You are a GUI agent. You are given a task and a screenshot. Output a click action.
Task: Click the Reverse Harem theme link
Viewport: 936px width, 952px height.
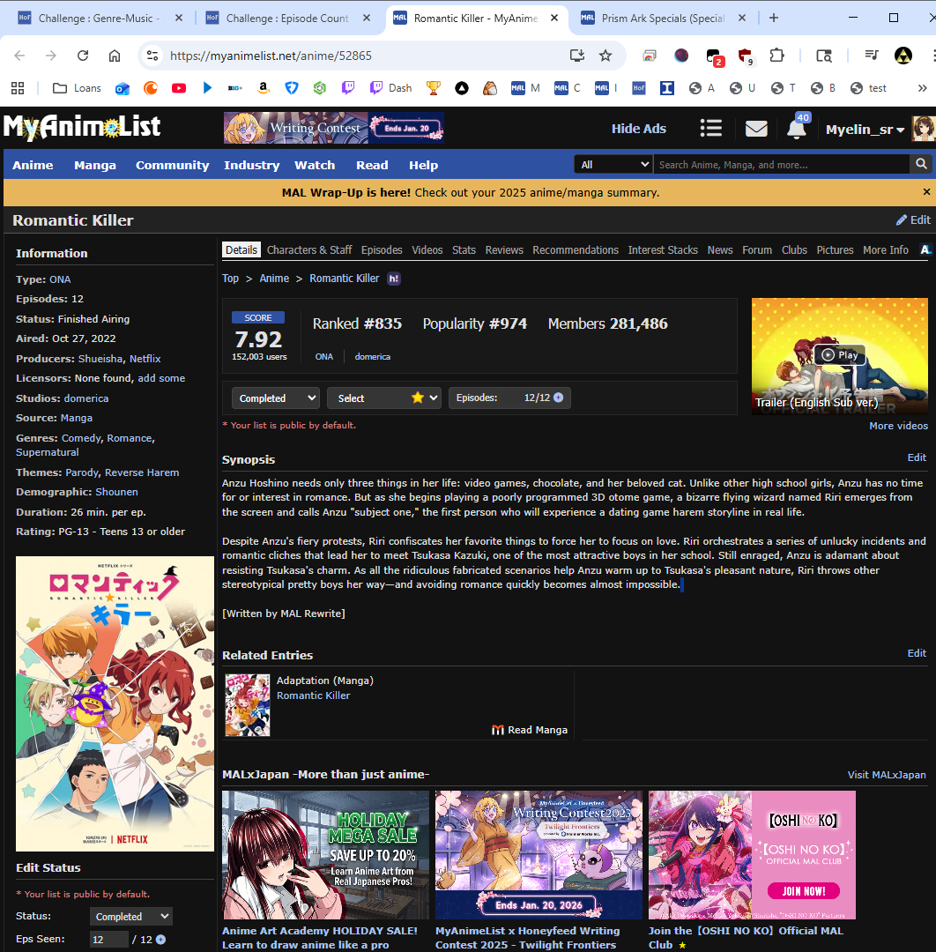click(142, 472)
